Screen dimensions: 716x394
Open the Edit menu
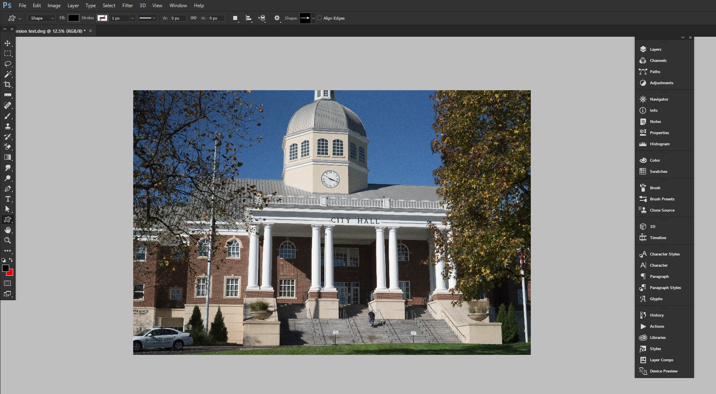point(37,6)
